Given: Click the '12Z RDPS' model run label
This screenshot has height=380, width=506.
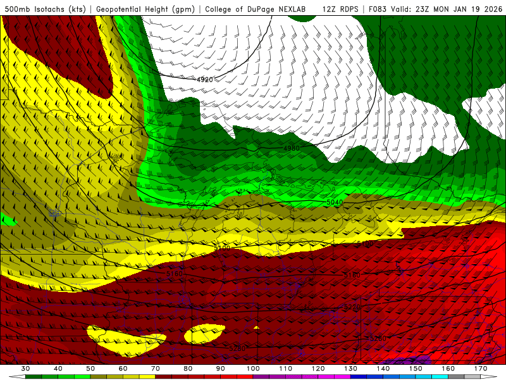Looking at the screenshot, I should (340, 9).
